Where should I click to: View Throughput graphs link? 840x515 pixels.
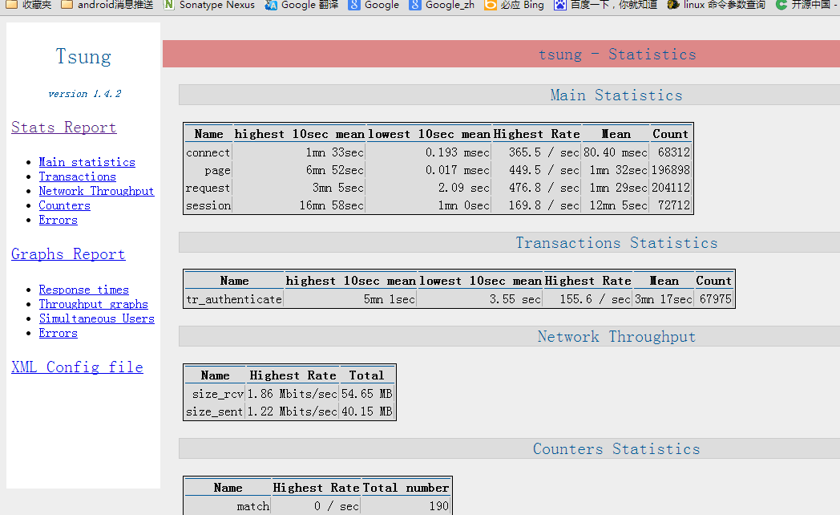(x=93, y=304)
